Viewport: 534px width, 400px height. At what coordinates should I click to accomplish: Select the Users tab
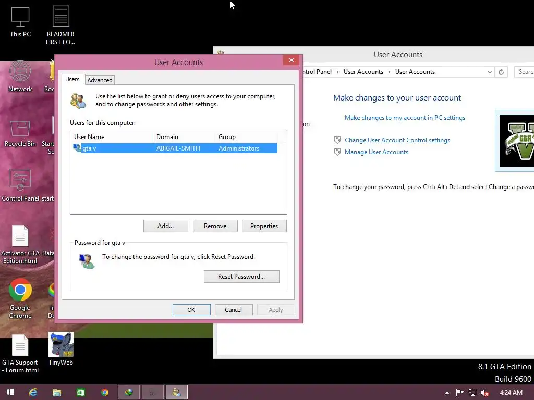coord(72,79)
